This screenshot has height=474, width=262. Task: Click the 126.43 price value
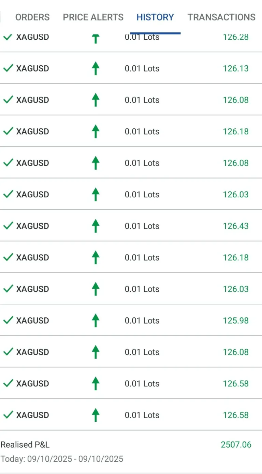point(236,226)
